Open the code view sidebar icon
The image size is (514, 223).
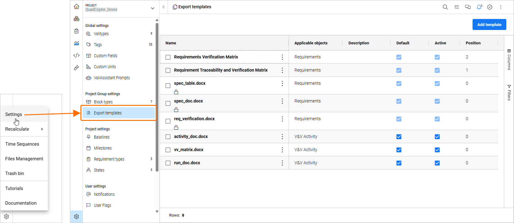76,55
